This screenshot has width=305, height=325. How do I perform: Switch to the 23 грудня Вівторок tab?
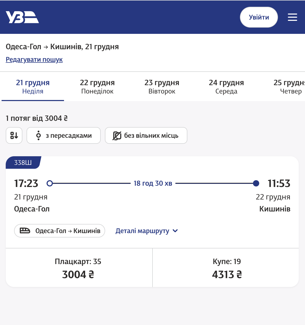pyautogui.click(x=162, y=87)
